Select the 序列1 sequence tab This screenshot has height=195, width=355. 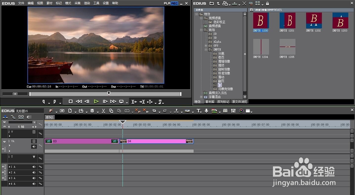pyautogui.click(x=50, y=117)
